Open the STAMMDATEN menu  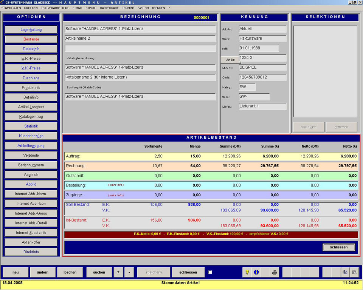[x=11, y=8]
